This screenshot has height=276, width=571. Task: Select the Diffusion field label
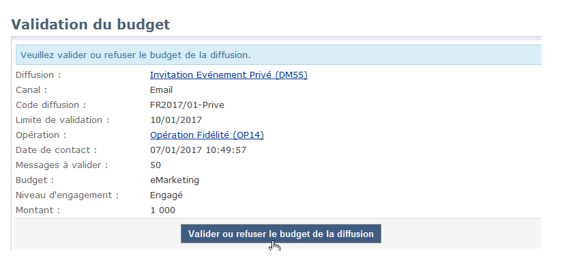pos(38,74)
